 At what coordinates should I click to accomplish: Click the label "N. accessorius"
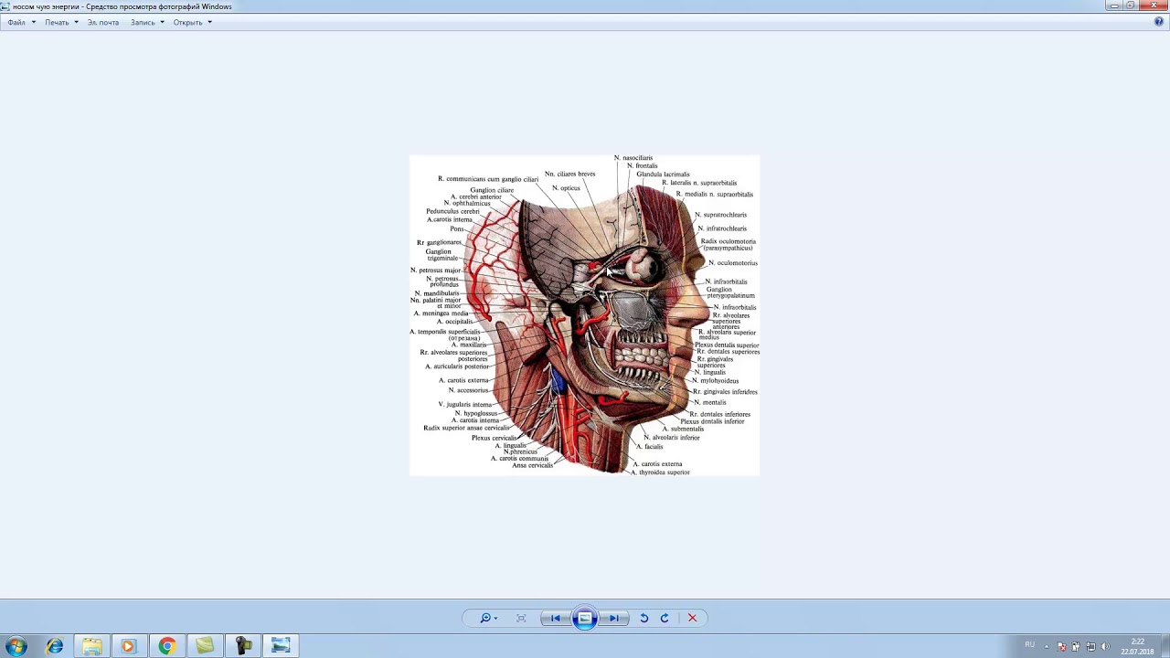(468, 390)
